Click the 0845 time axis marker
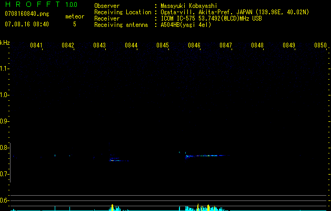 click(x=163, y=45)
